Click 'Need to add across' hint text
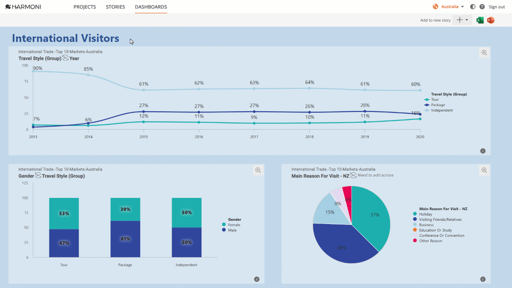This screenshot has height=288, width=512. 376,175
